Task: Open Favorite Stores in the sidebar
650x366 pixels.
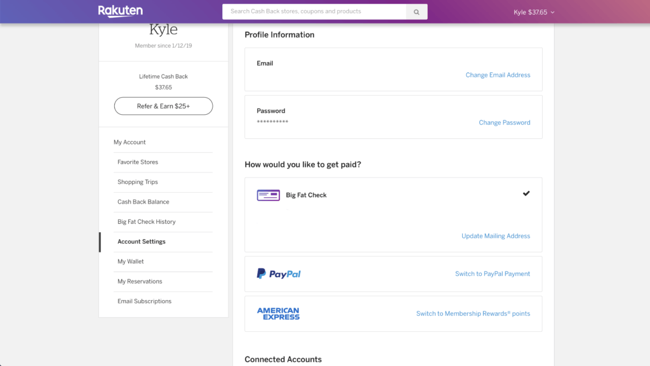Action: (138, 162)
